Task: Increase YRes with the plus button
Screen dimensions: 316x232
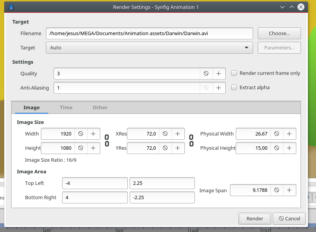Action: point(178,148)
